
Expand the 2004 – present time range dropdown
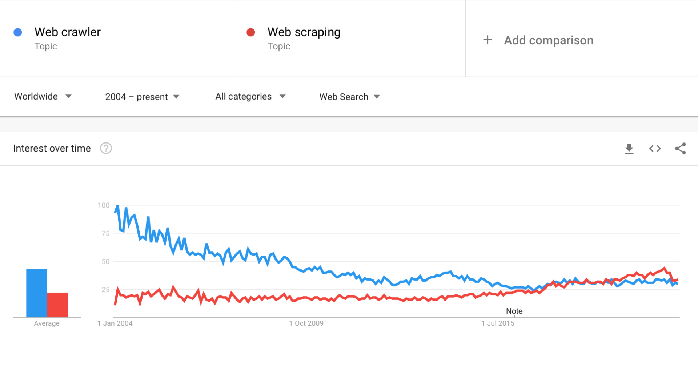coord(136,96)
